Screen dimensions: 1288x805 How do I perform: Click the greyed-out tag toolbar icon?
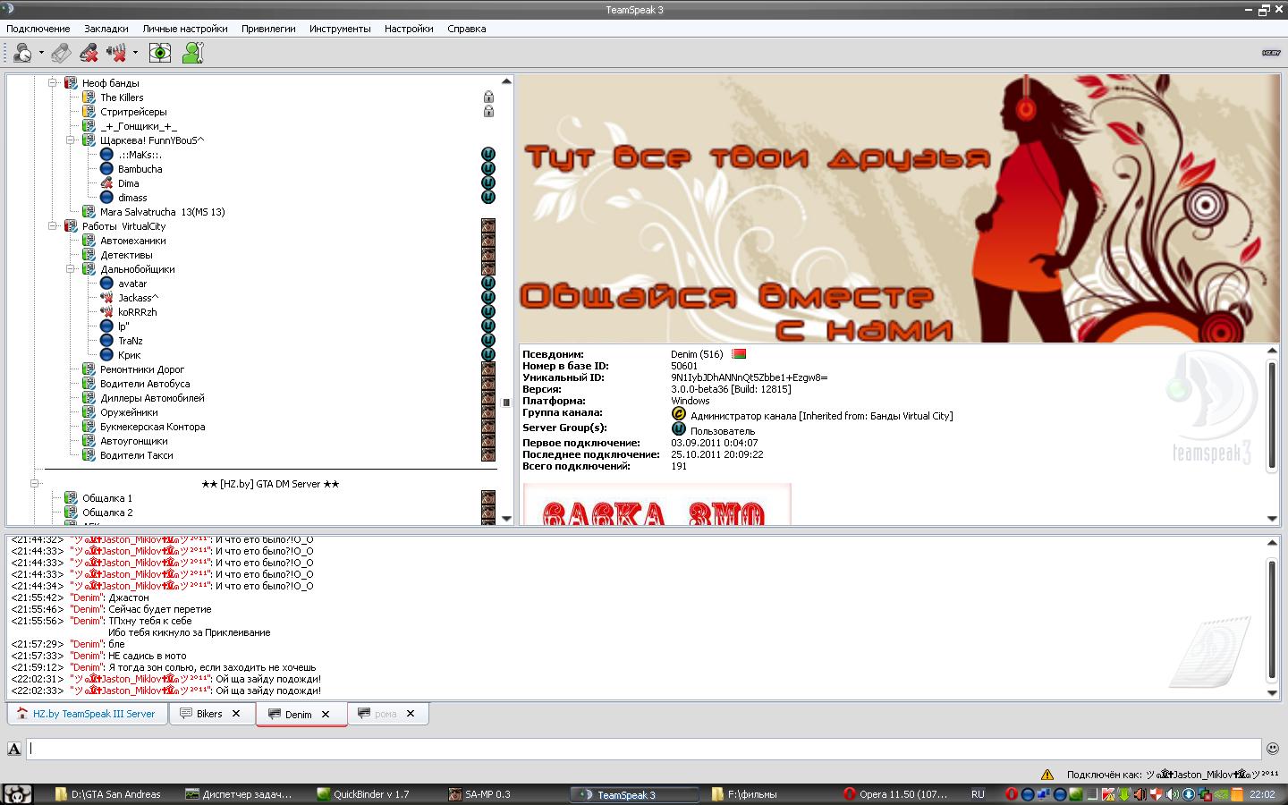(x=61, y=53)
